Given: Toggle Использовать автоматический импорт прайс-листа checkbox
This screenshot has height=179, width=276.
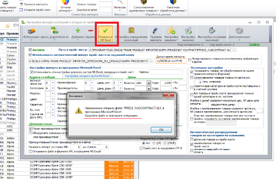Looking at the screenshot, I should pos(30,55).
